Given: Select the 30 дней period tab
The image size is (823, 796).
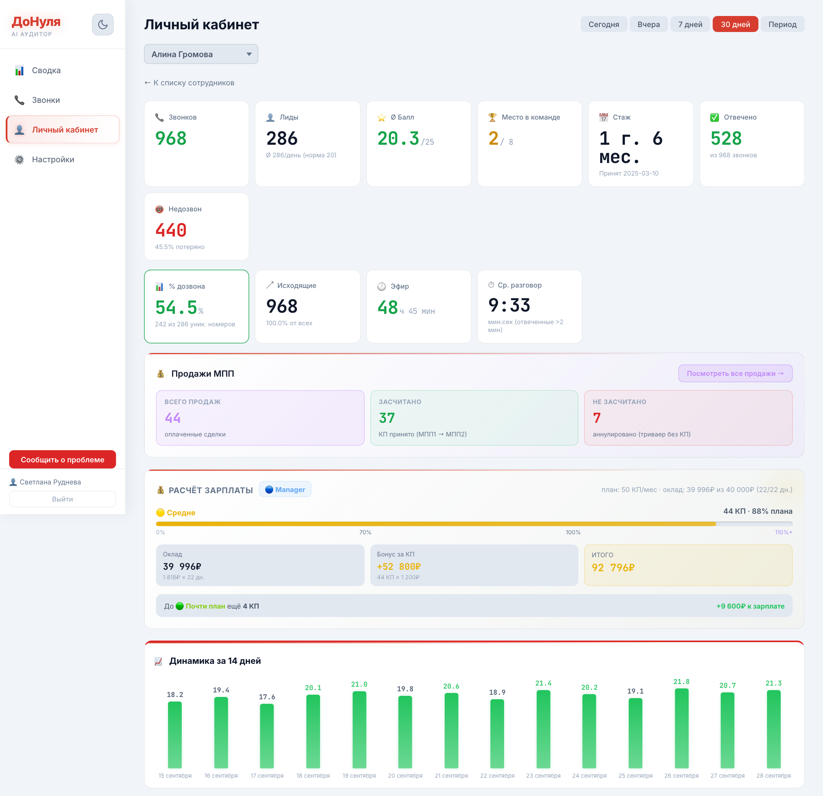Looking at the screenshot, I should tap(735, 24).
